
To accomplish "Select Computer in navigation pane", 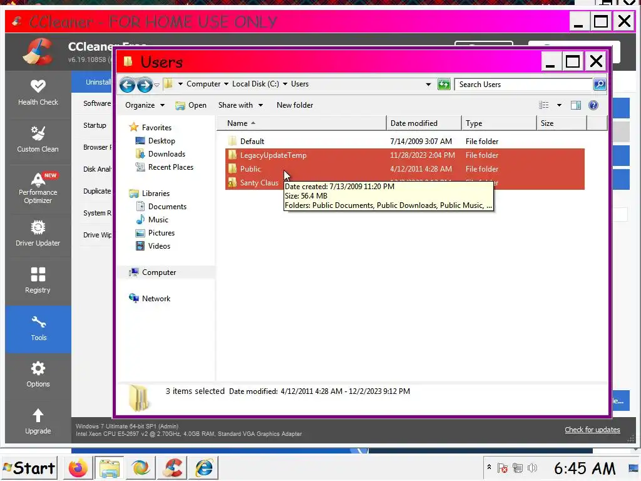I will click(x=159, y=272).
